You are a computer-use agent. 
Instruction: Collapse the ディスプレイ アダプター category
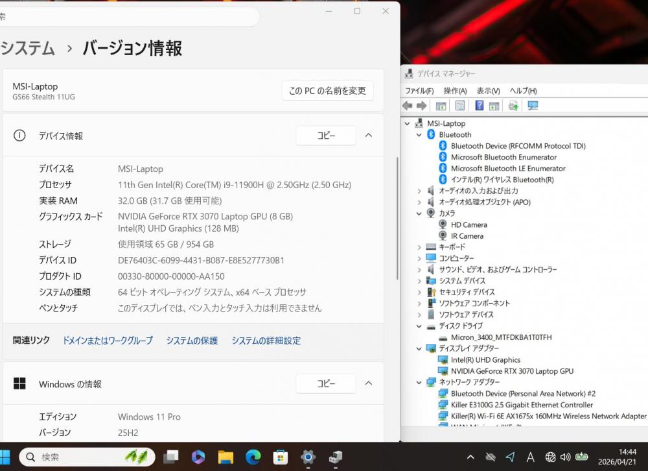click(x=419, y=348)
